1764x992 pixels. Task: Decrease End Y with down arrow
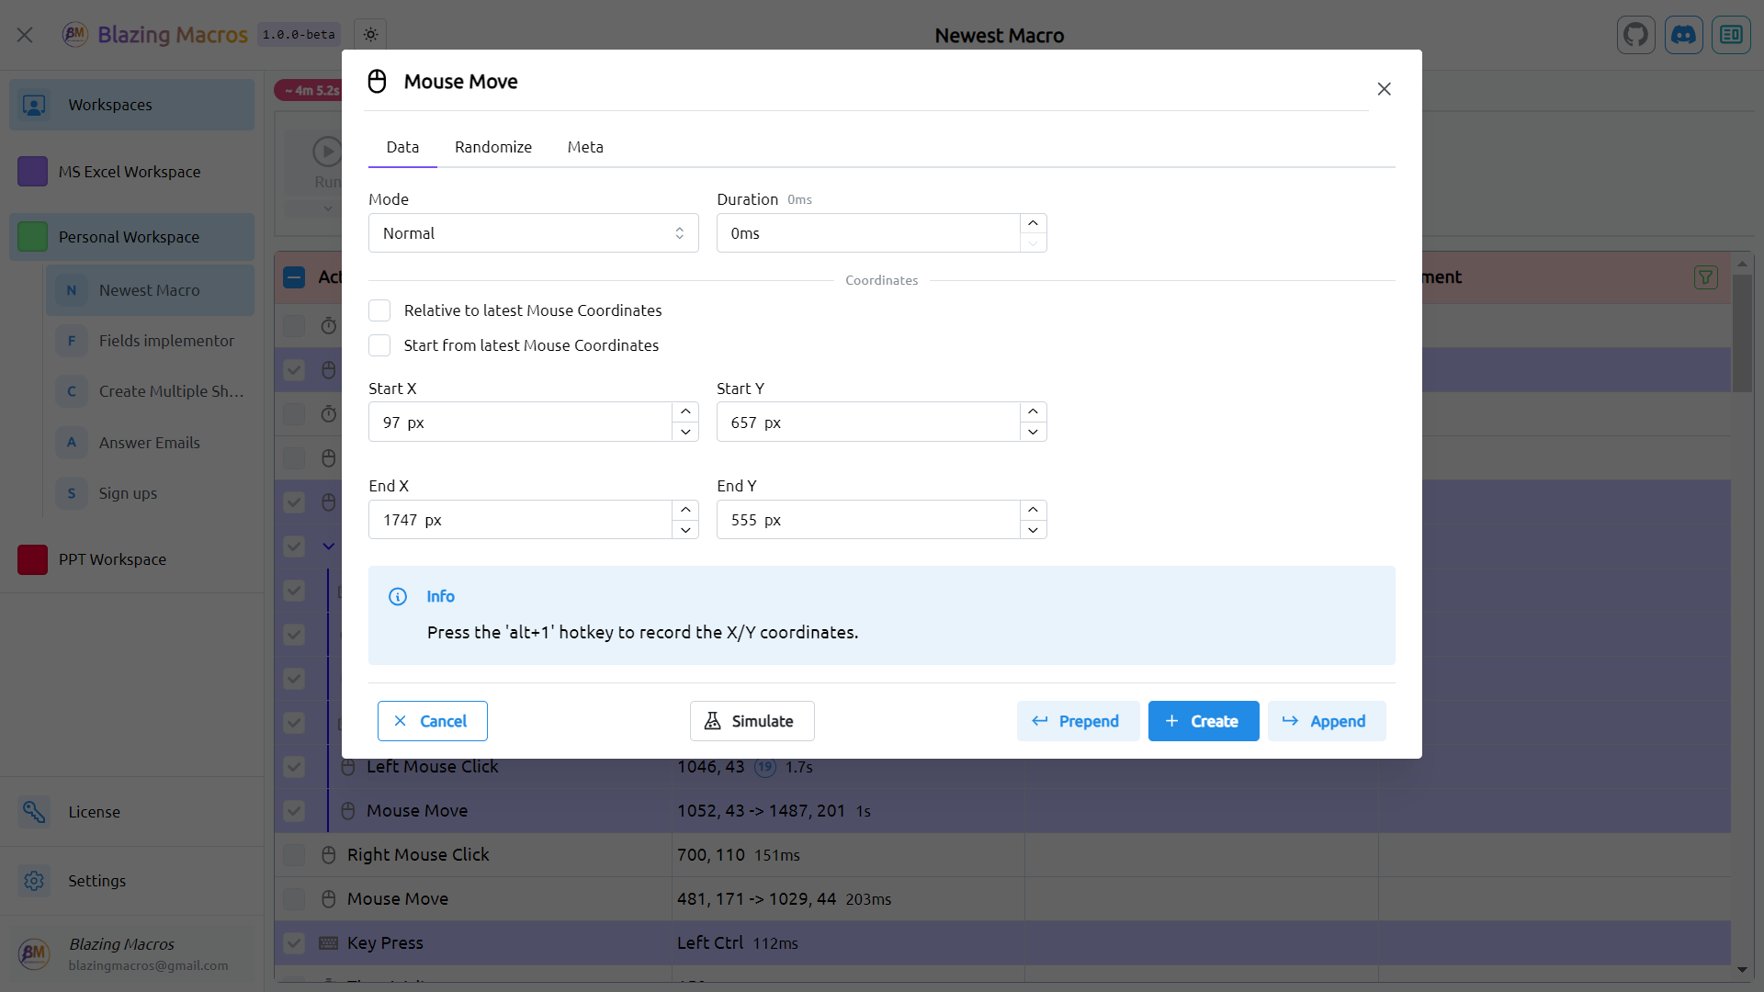pos(1033,530)
